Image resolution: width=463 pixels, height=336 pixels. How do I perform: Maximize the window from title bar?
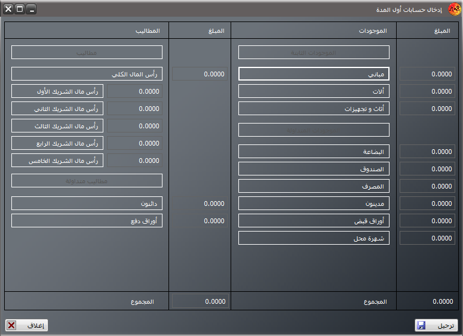(20, 9)
